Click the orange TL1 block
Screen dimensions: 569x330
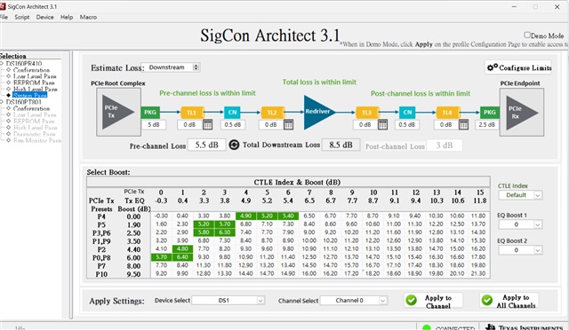pos(192,113)
